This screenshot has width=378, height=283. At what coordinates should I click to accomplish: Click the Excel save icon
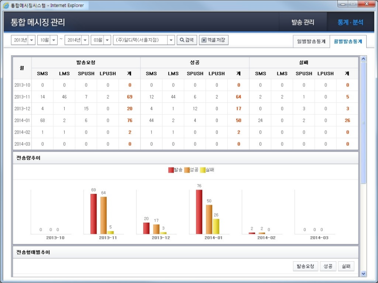203,40
